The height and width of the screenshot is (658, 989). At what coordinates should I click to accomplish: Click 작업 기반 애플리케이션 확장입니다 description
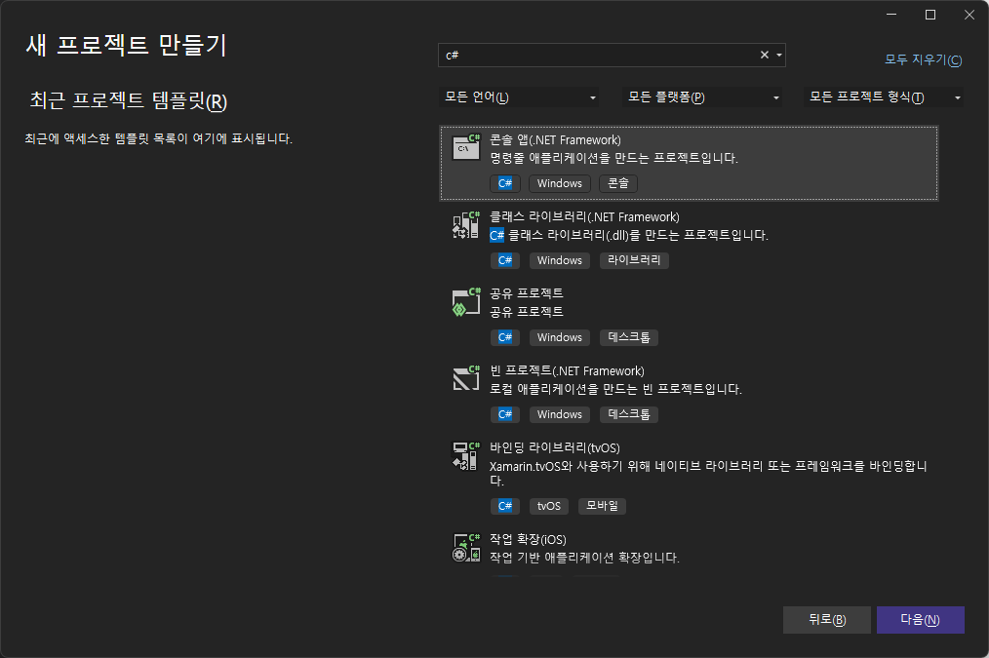pos(584,558)
